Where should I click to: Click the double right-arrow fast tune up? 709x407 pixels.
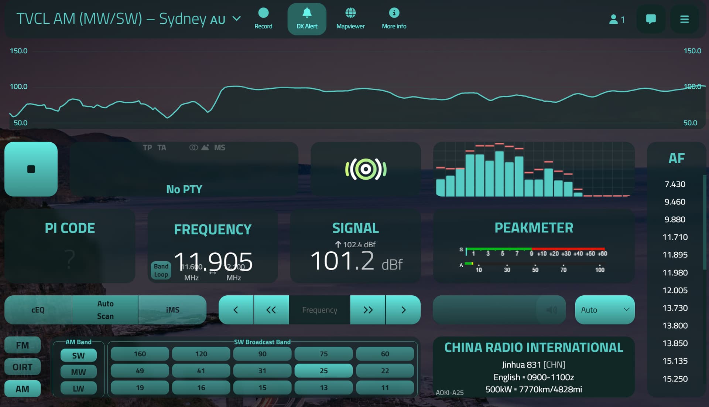367,310
